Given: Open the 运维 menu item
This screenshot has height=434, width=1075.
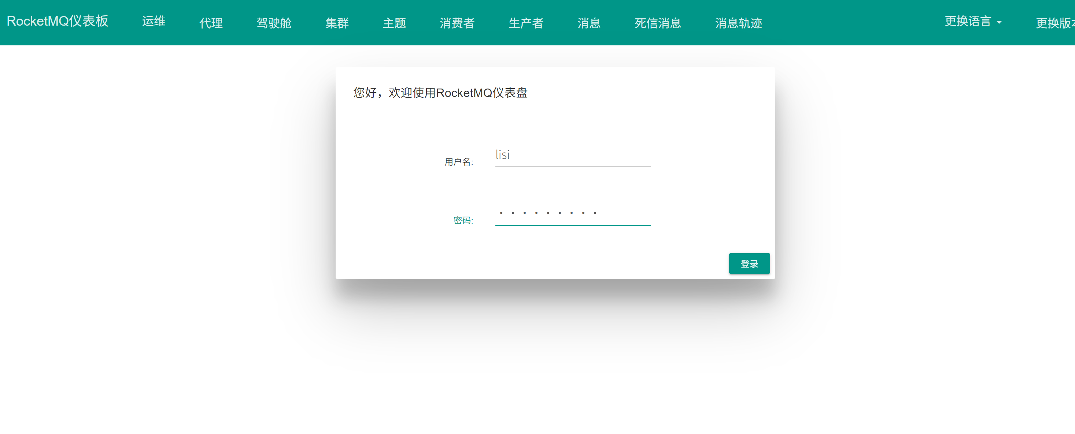Looking at the screenshot, I should point(154,21).
